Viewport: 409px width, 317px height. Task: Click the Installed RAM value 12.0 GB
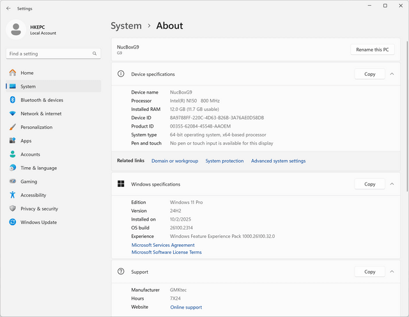(x=194, y=109)
